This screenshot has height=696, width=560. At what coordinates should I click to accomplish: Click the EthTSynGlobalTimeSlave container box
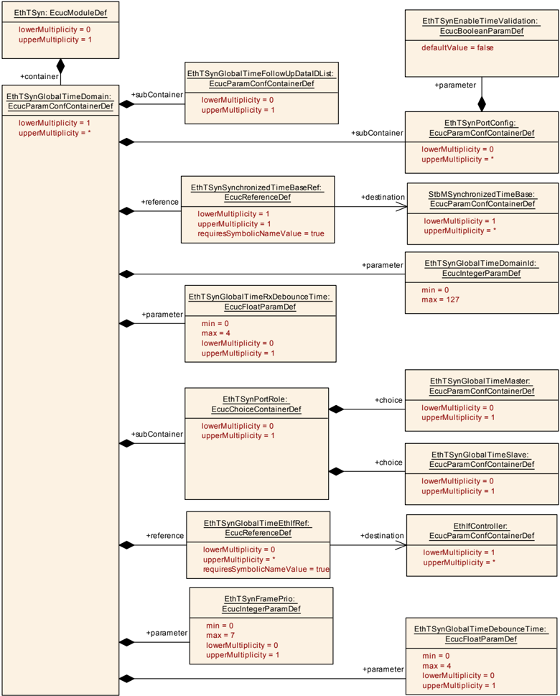[482, 473]
